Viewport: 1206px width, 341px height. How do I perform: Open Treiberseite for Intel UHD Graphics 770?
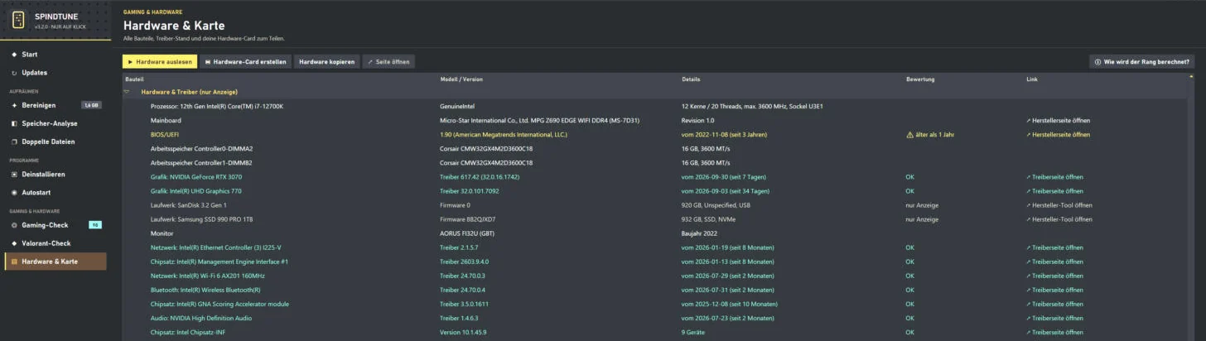click(x=1054, y=191)
